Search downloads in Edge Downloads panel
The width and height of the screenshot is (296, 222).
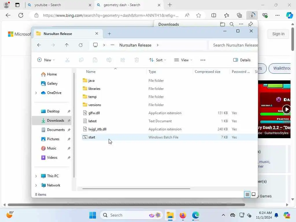coord(232,24)
